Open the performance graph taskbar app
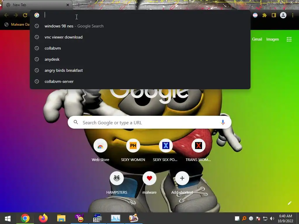The width and height of the screenshot is (299, 224). point(116,218)
